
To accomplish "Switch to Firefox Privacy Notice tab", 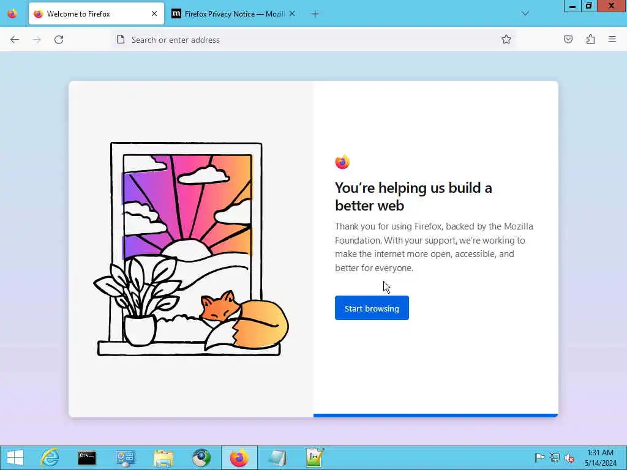I will click(233, 14).
